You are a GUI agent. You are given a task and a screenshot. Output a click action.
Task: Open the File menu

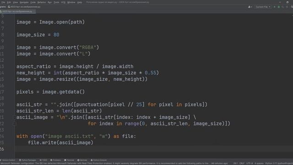click(3, 2)
